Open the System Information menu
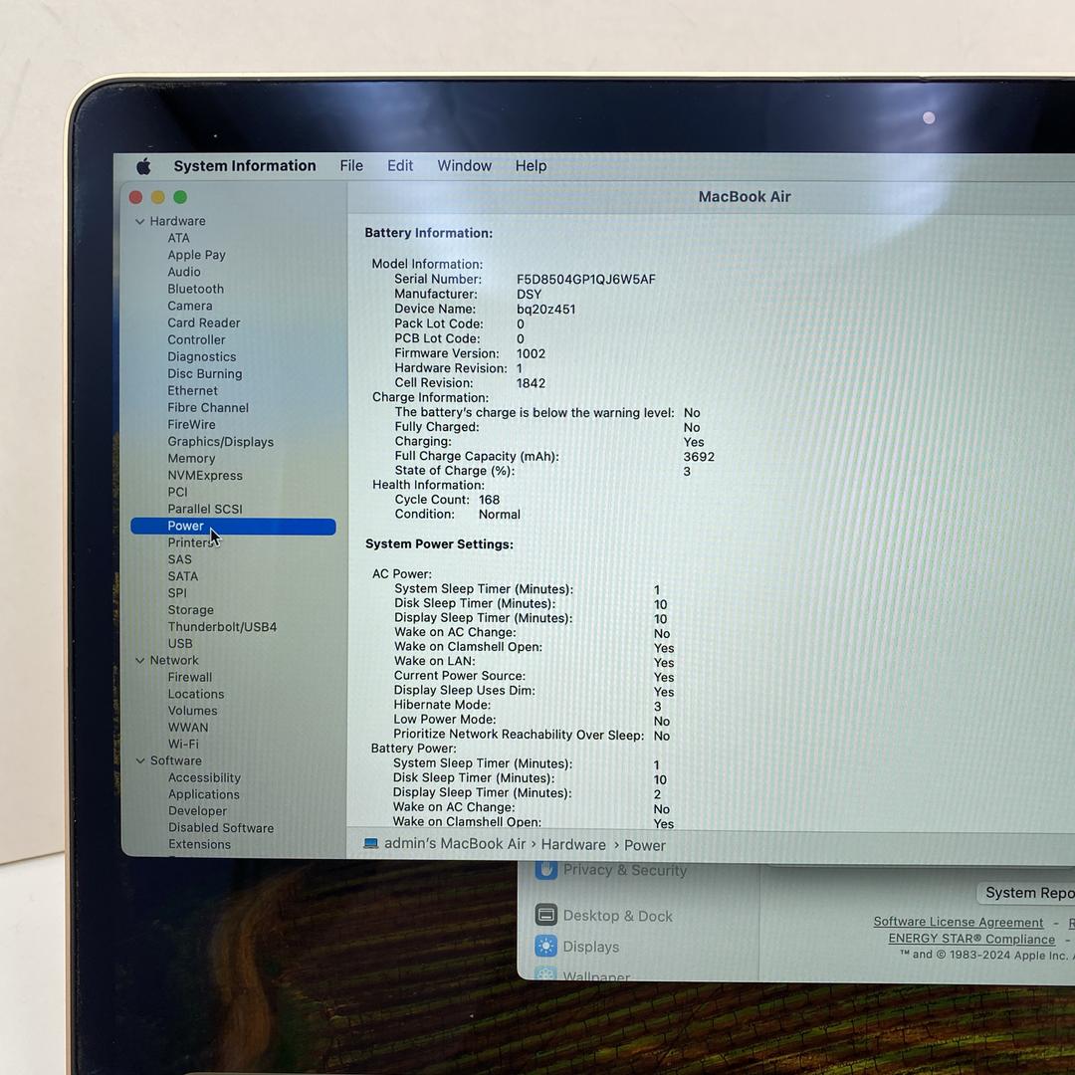Viewport: 1075px width, 1075px height. coord(245,166)
